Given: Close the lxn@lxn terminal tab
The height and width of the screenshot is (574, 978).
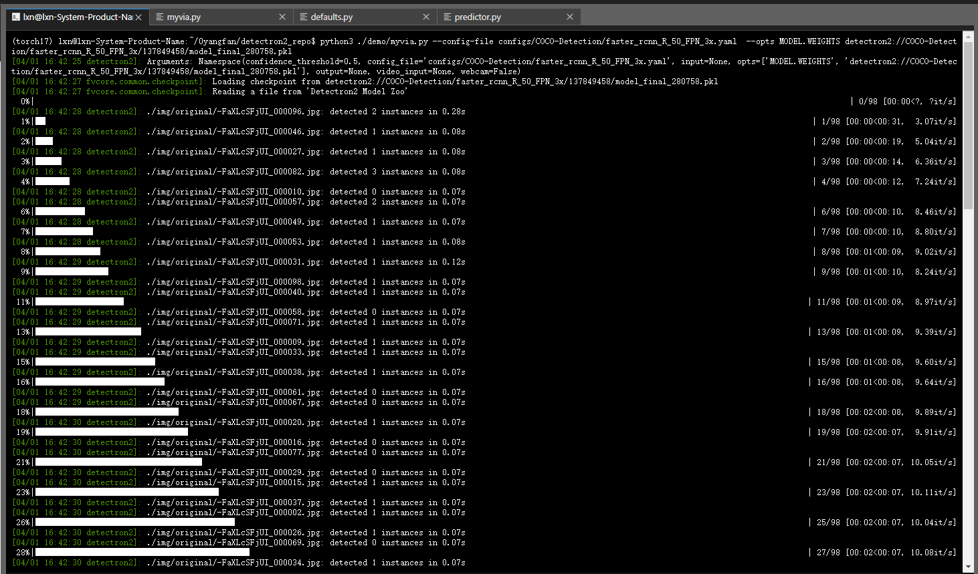Looking at the screenshot, I should coord(138,17).
